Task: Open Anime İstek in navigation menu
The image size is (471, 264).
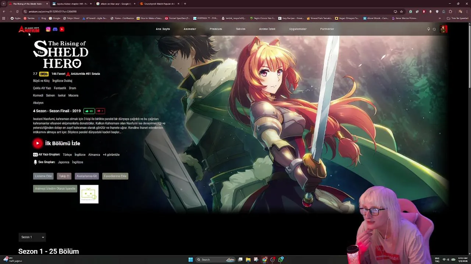Action: pos(267,29)
